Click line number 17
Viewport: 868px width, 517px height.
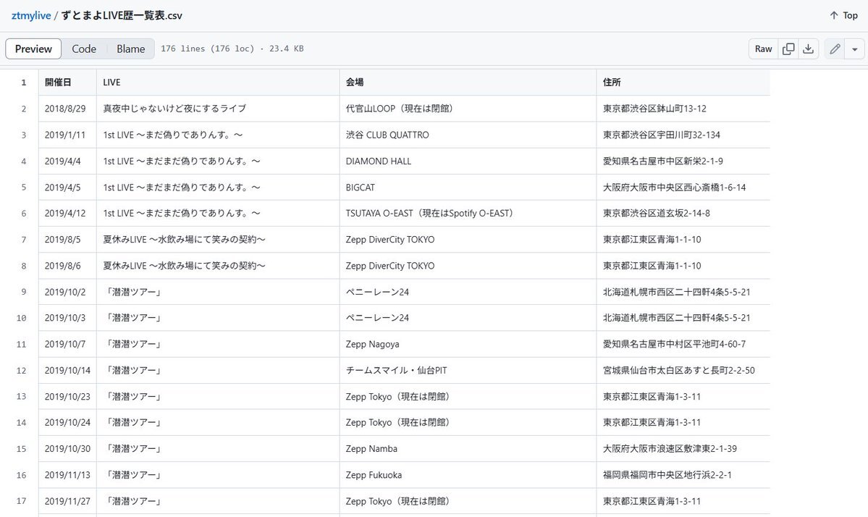[x=22, y=501]
